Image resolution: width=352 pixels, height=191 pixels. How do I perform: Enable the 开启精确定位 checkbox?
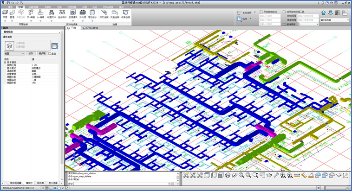pos(261,12)
